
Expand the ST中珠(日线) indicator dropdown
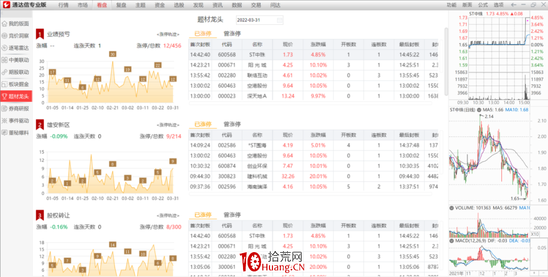479,110
